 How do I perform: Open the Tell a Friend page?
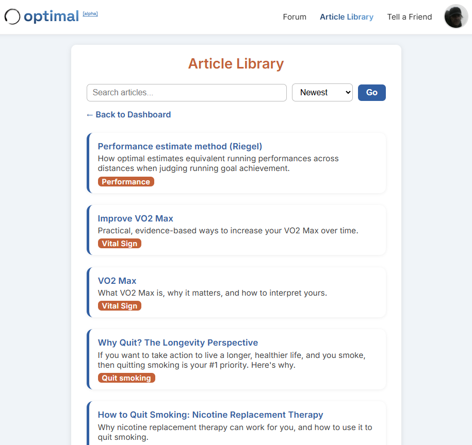point(409,16)
